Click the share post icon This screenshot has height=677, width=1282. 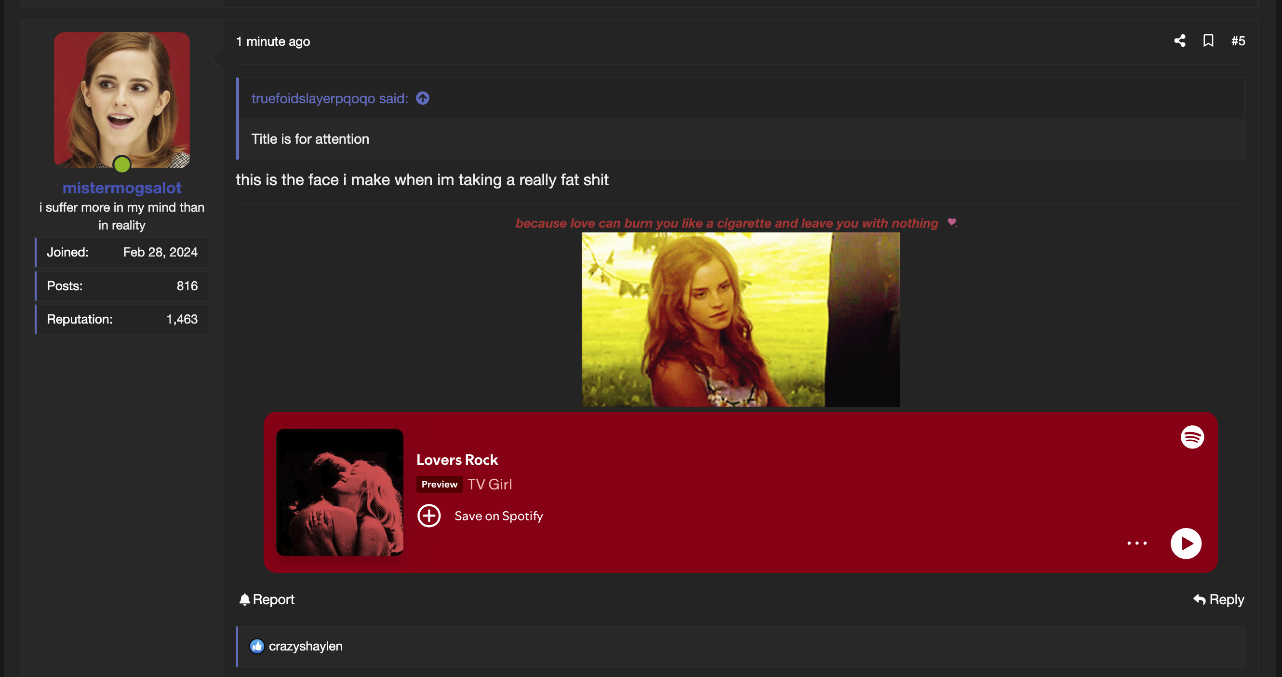(x=1179, y=41)
